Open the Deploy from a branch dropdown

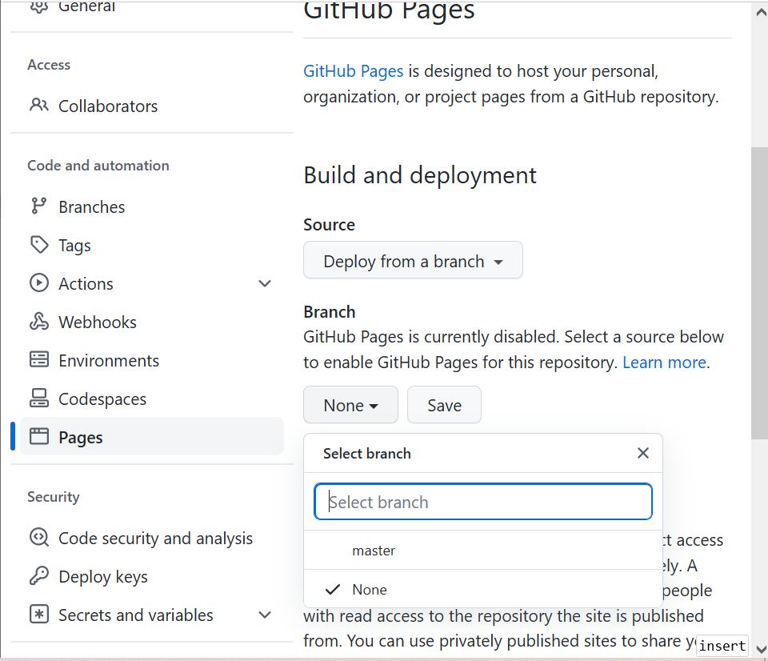coord(413,260)
